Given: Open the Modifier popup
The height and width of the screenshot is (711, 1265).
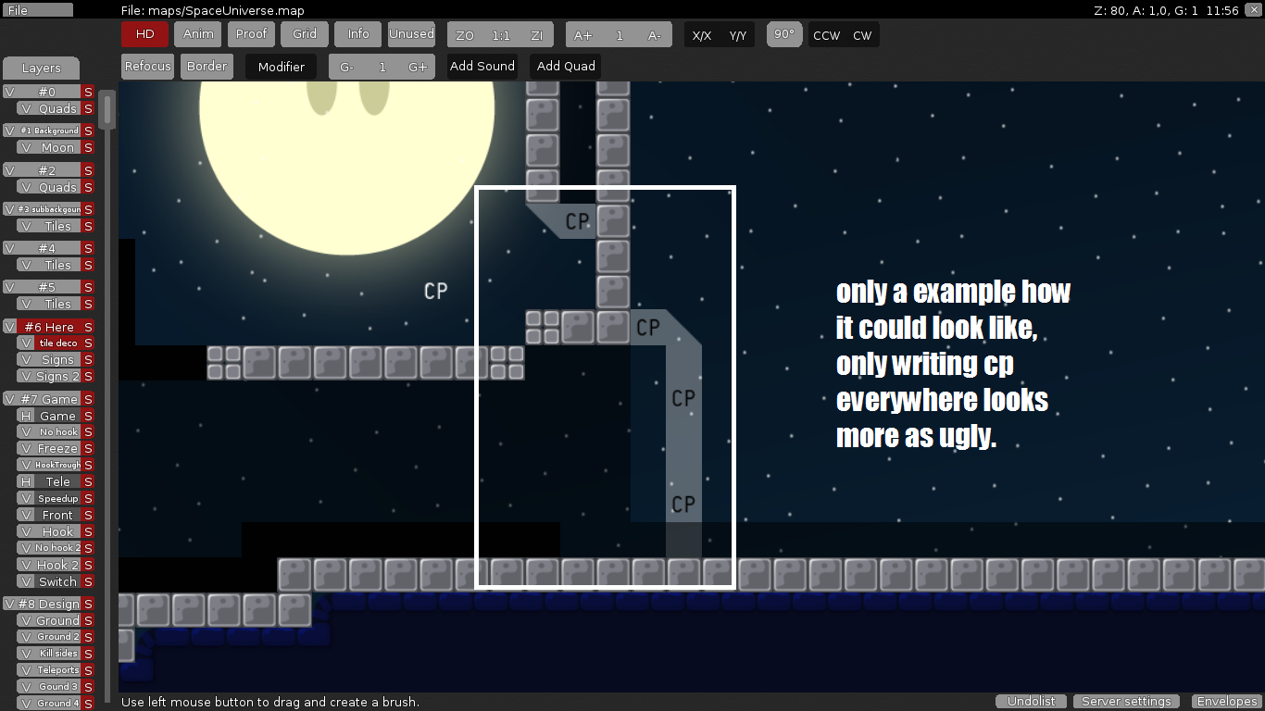Looking at the screenshot, I should click(x=282, y=67).
